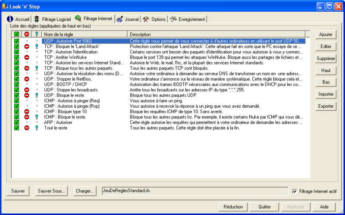Click the Sauver Sous... button
The image size is (345, 215).
coord(51,191)
